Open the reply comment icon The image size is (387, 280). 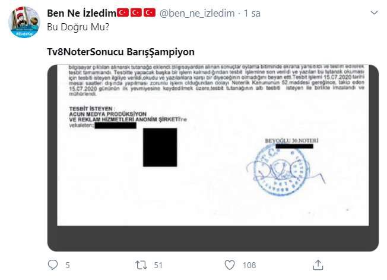pos(53,265)
